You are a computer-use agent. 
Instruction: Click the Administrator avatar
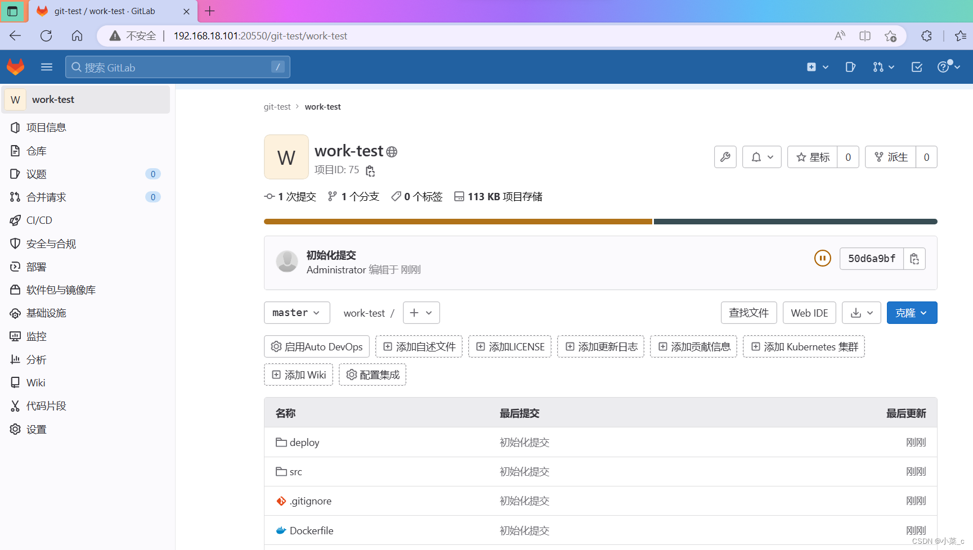coord(287,262)
